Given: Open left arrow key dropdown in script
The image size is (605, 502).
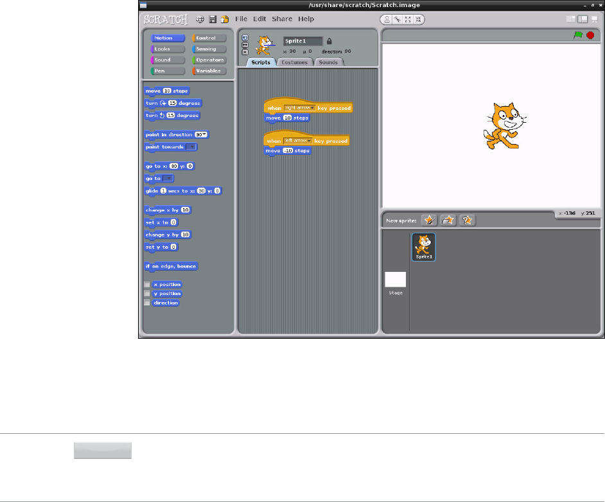Looking at the screenshot, I should click(x=298, y=141).
